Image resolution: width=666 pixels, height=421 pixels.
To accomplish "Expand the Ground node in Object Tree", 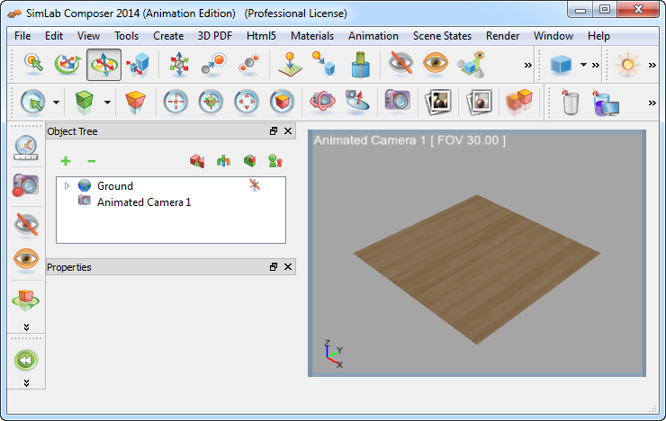I will 67,186.
